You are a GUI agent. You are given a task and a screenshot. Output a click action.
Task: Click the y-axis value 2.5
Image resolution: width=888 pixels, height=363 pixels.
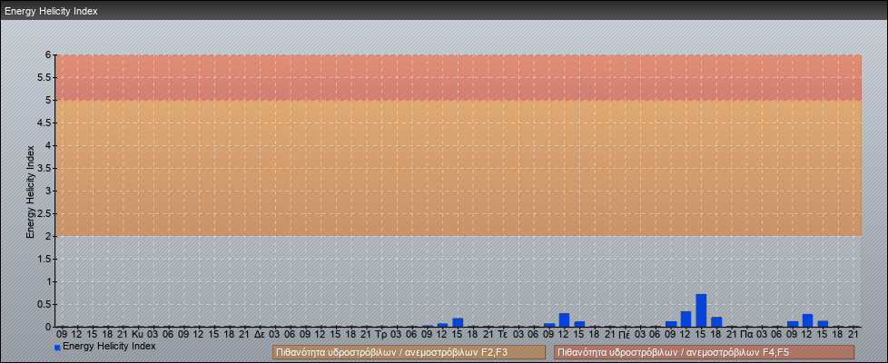[44, 213]
